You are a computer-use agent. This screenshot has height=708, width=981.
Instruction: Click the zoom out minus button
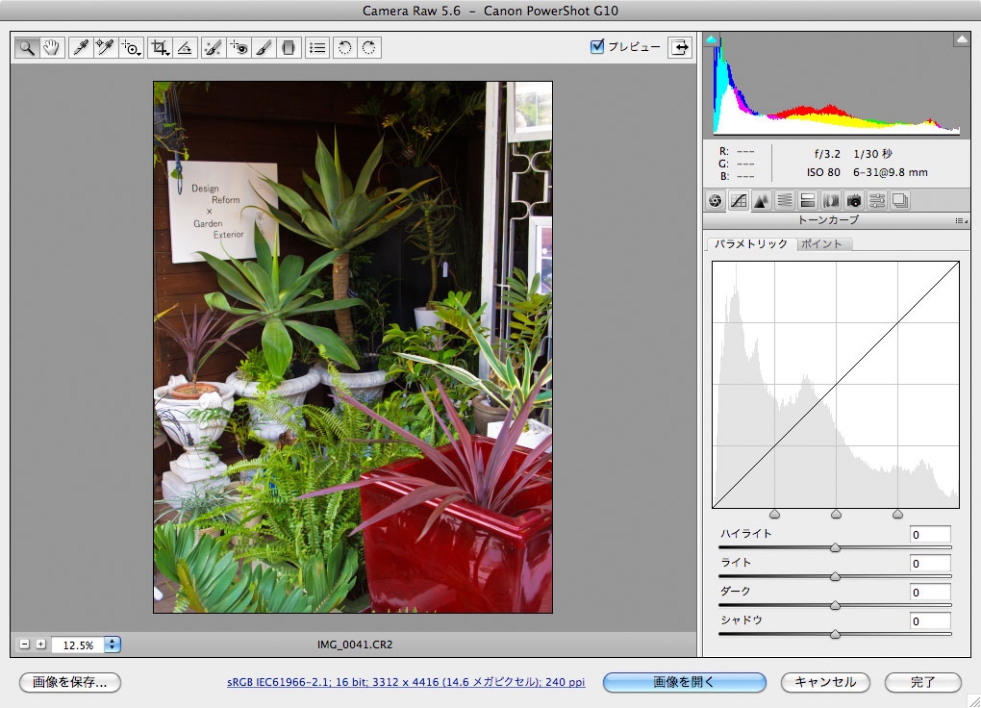tap(24, 645)
